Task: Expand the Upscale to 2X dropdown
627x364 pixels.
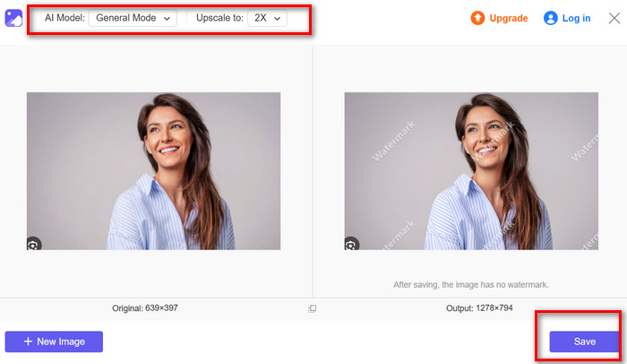Action: (x=268, y=19)
